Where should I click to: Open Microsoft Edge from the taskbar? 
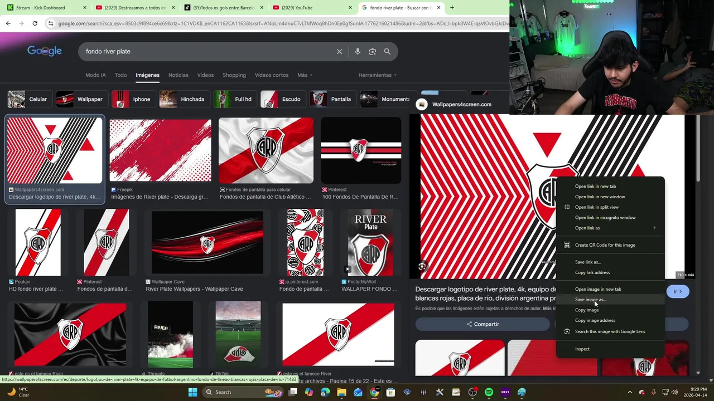[325, 392]
